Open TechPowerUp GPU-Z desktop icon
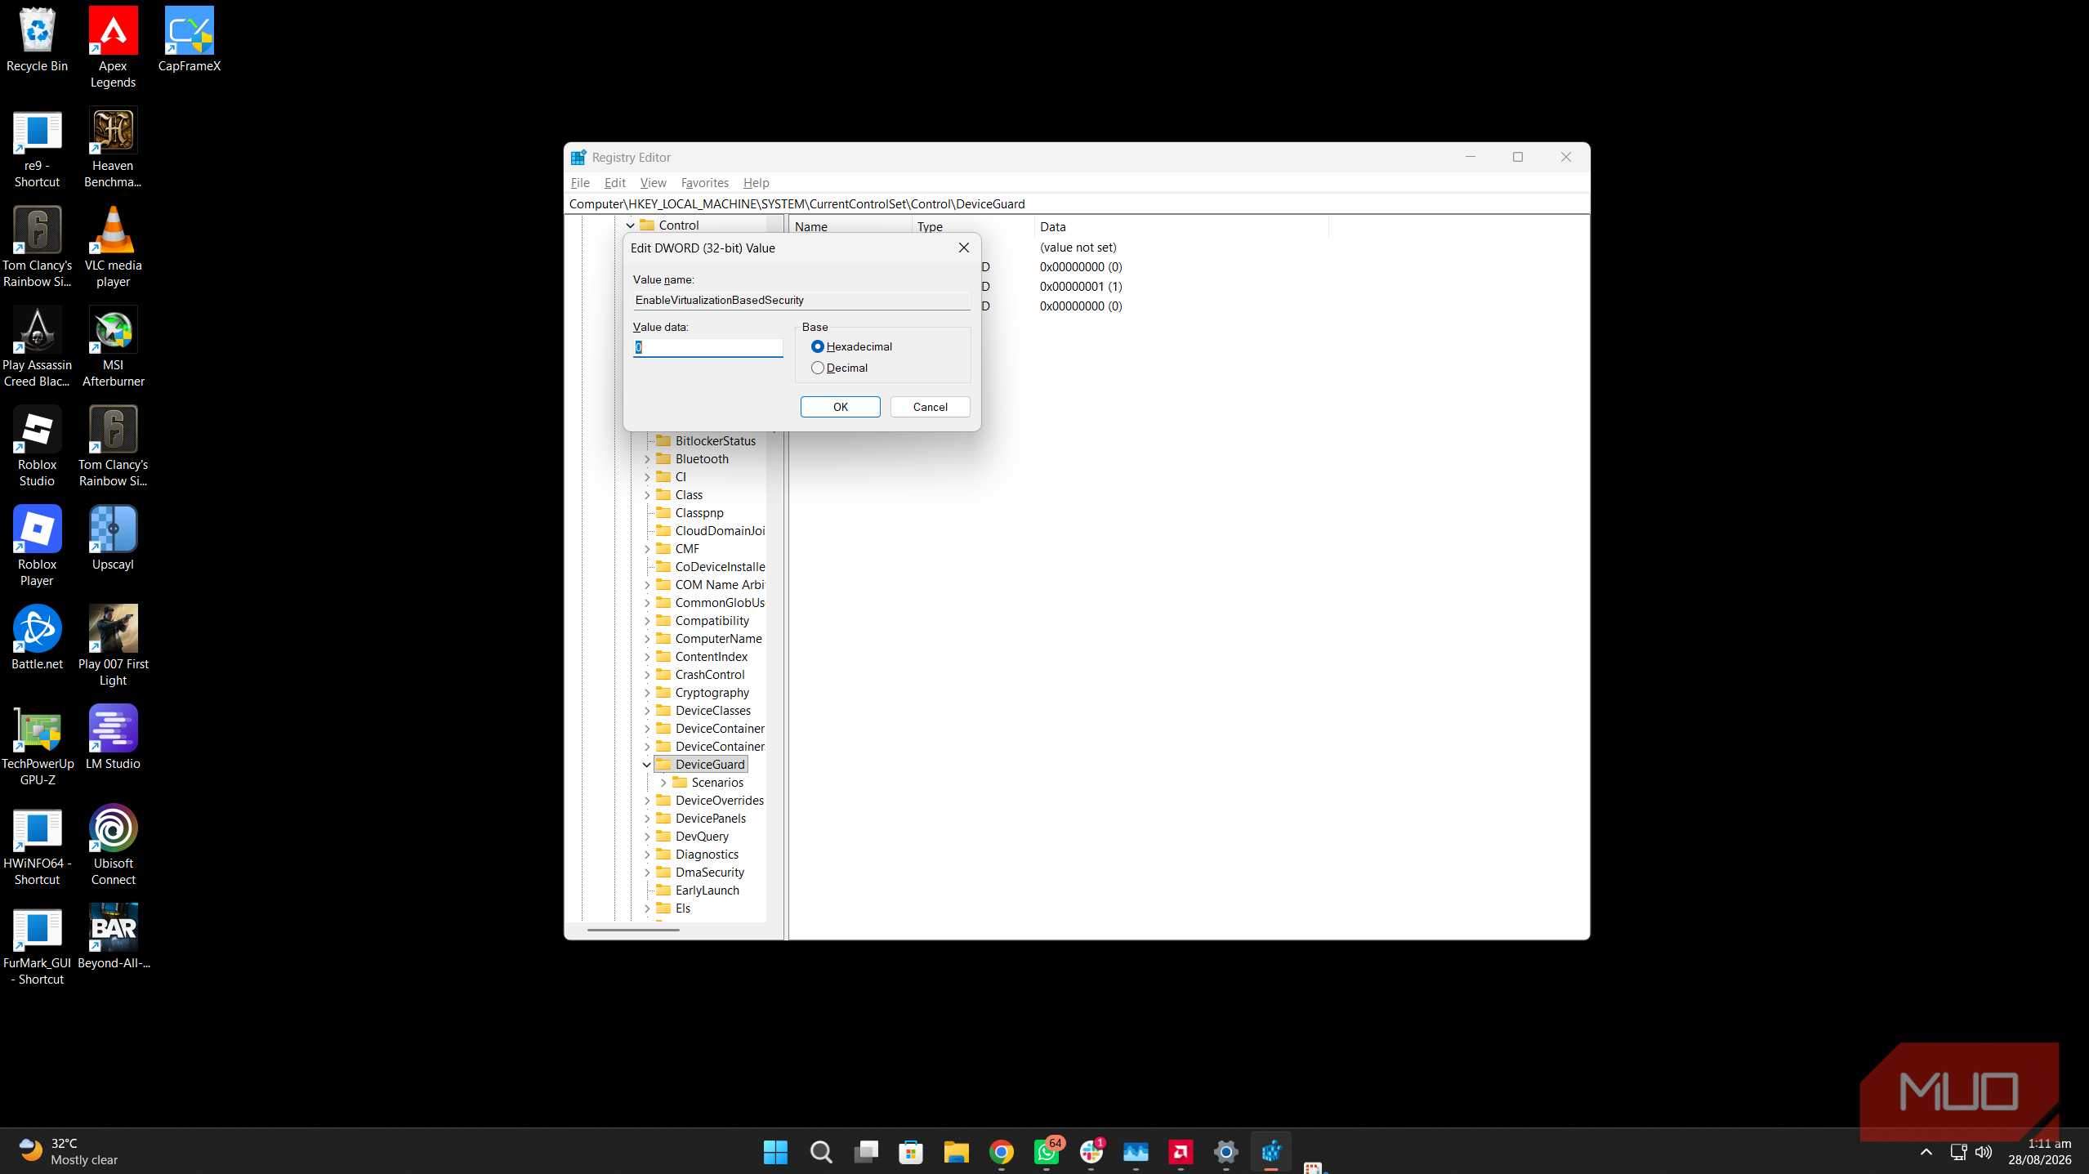Screen dimensions: 2089x1174 (38, 746)
